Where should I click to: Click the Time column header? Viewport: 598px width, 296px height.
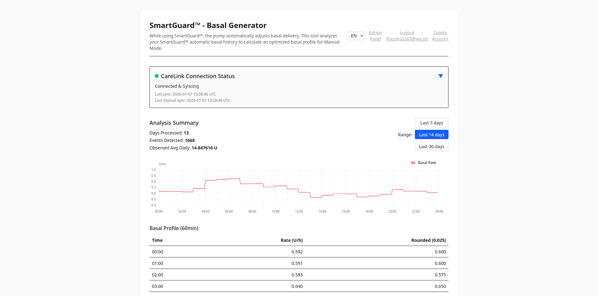[157, 240]
